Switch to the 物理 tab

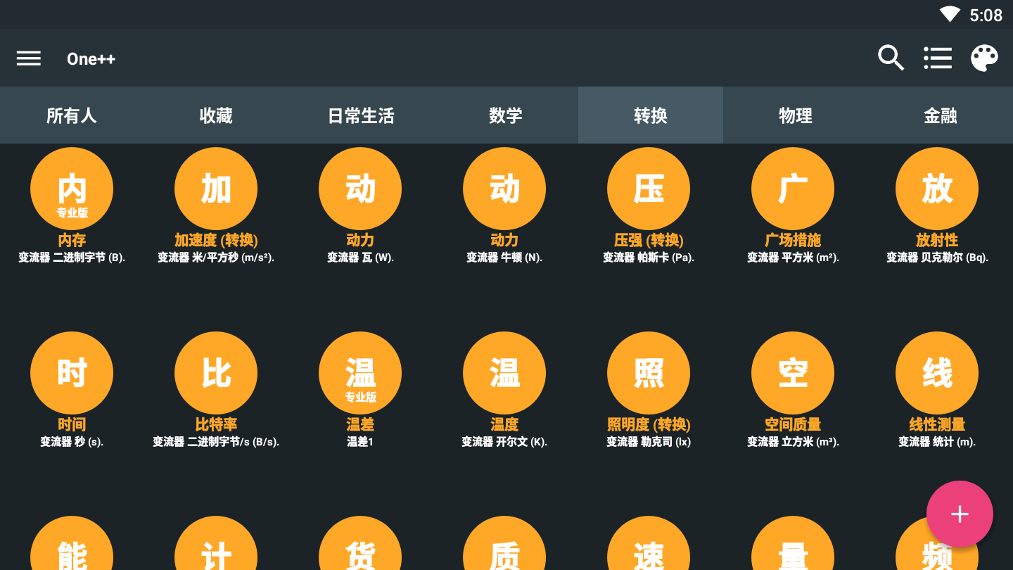(x=796, y=115)
